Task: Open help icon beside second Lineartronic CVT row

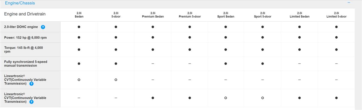Action: [x=31, y=102]
